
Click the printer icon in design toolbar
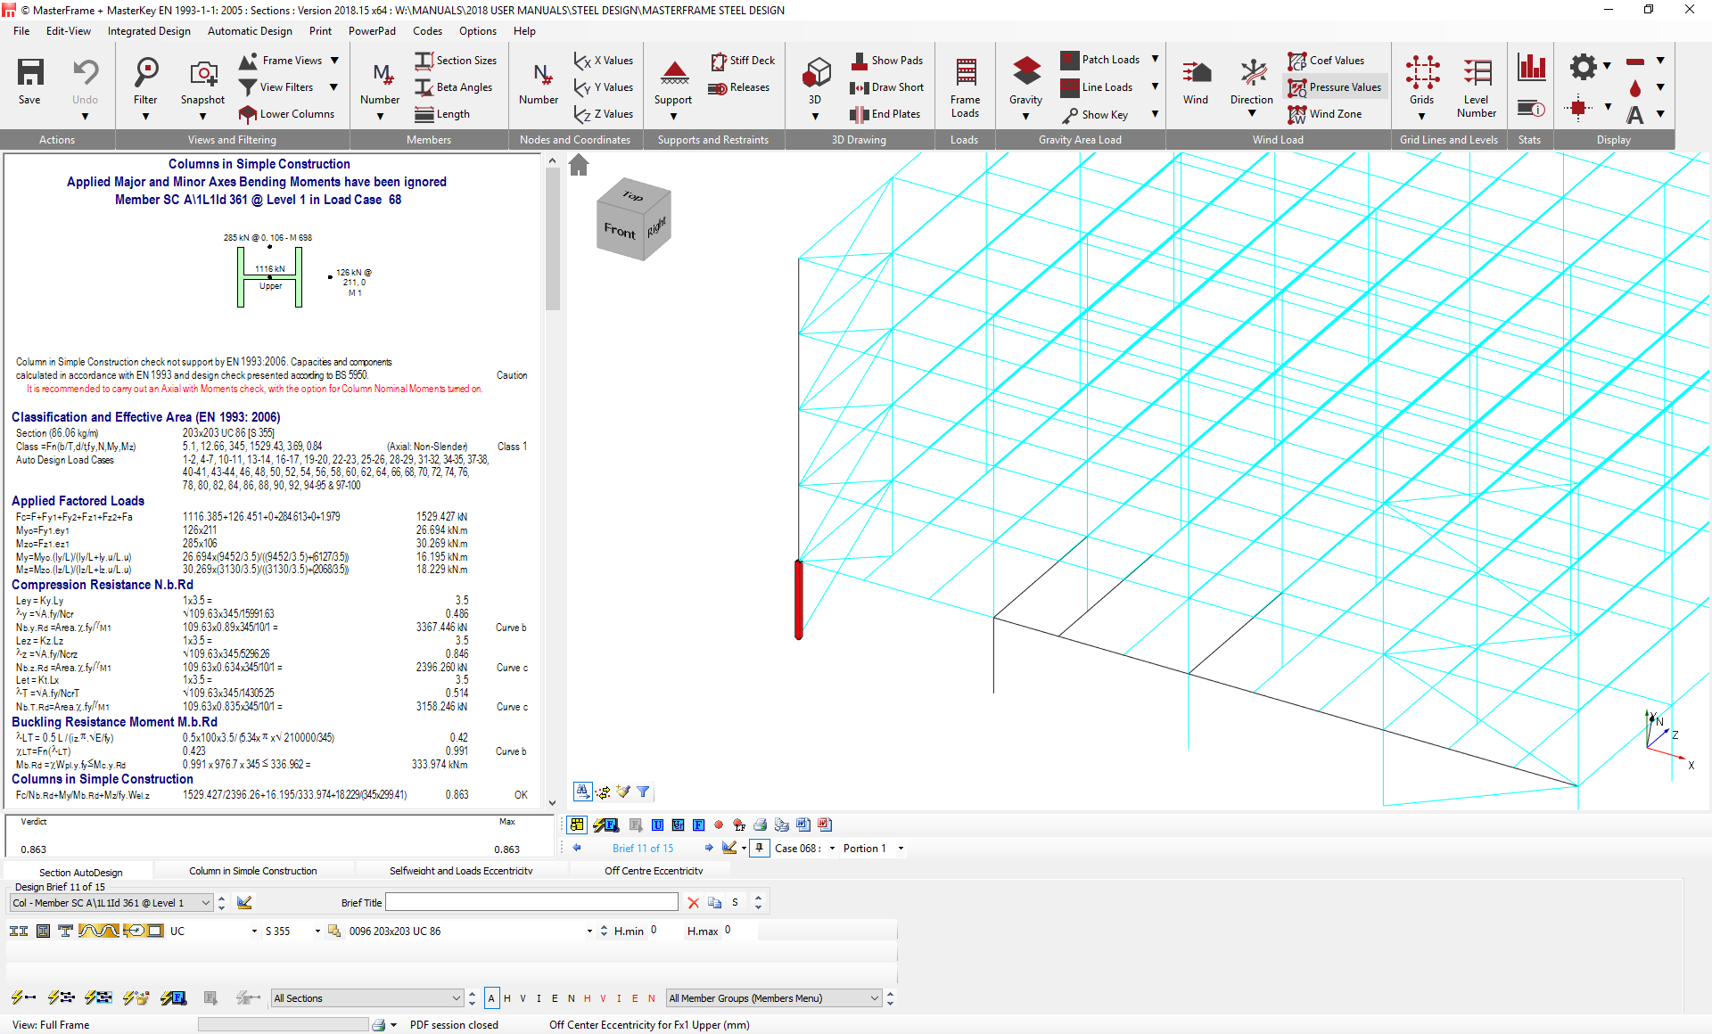[x=760, y=825]
